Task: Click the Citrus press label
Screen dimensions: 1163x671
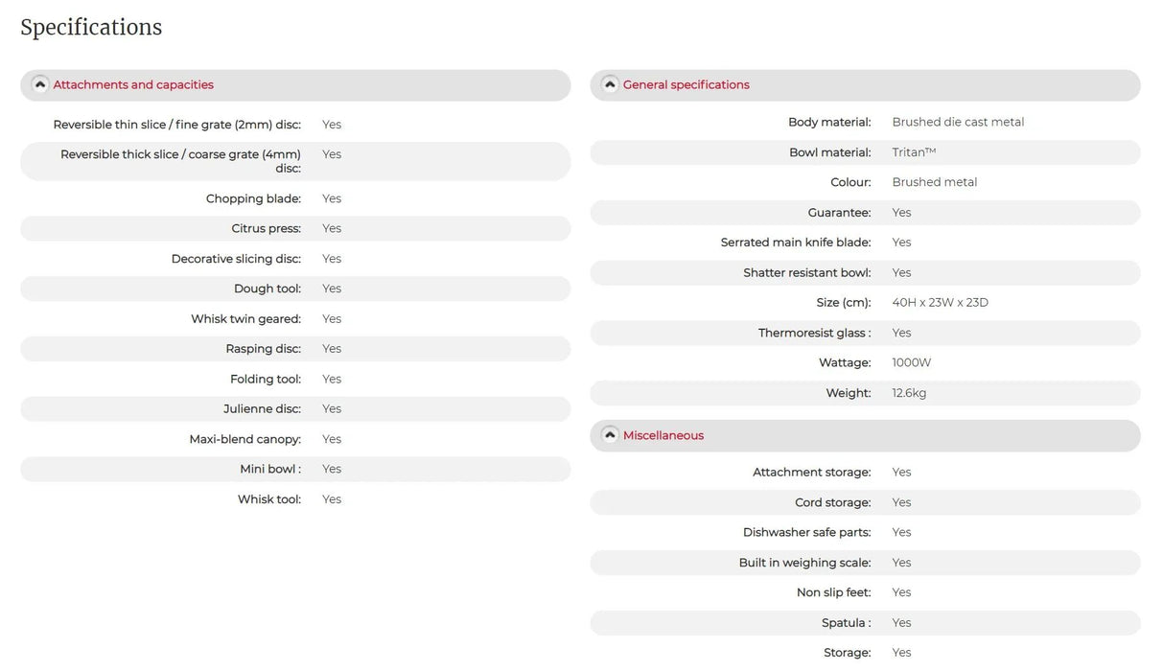Action: tap(266, 229)
